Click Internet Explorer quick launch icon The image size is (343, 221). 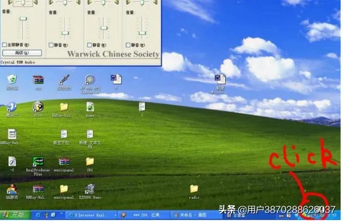[38, 215]
